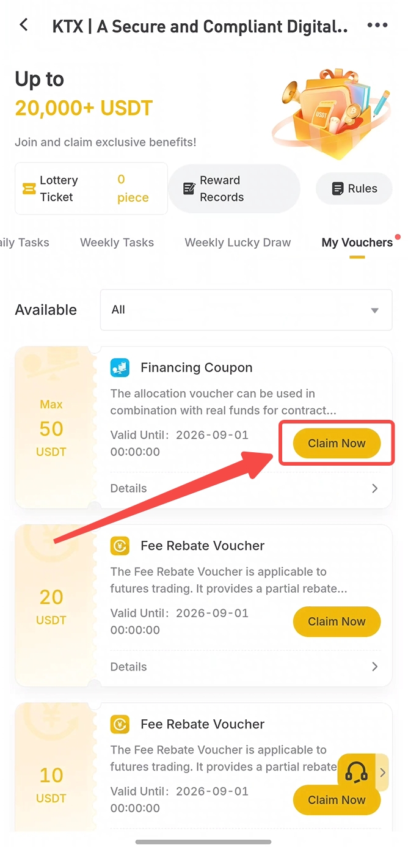Claim the 50 USDT Financing Coupon now
The width and height of the screenshot is (408, 847).
point(337,444)
